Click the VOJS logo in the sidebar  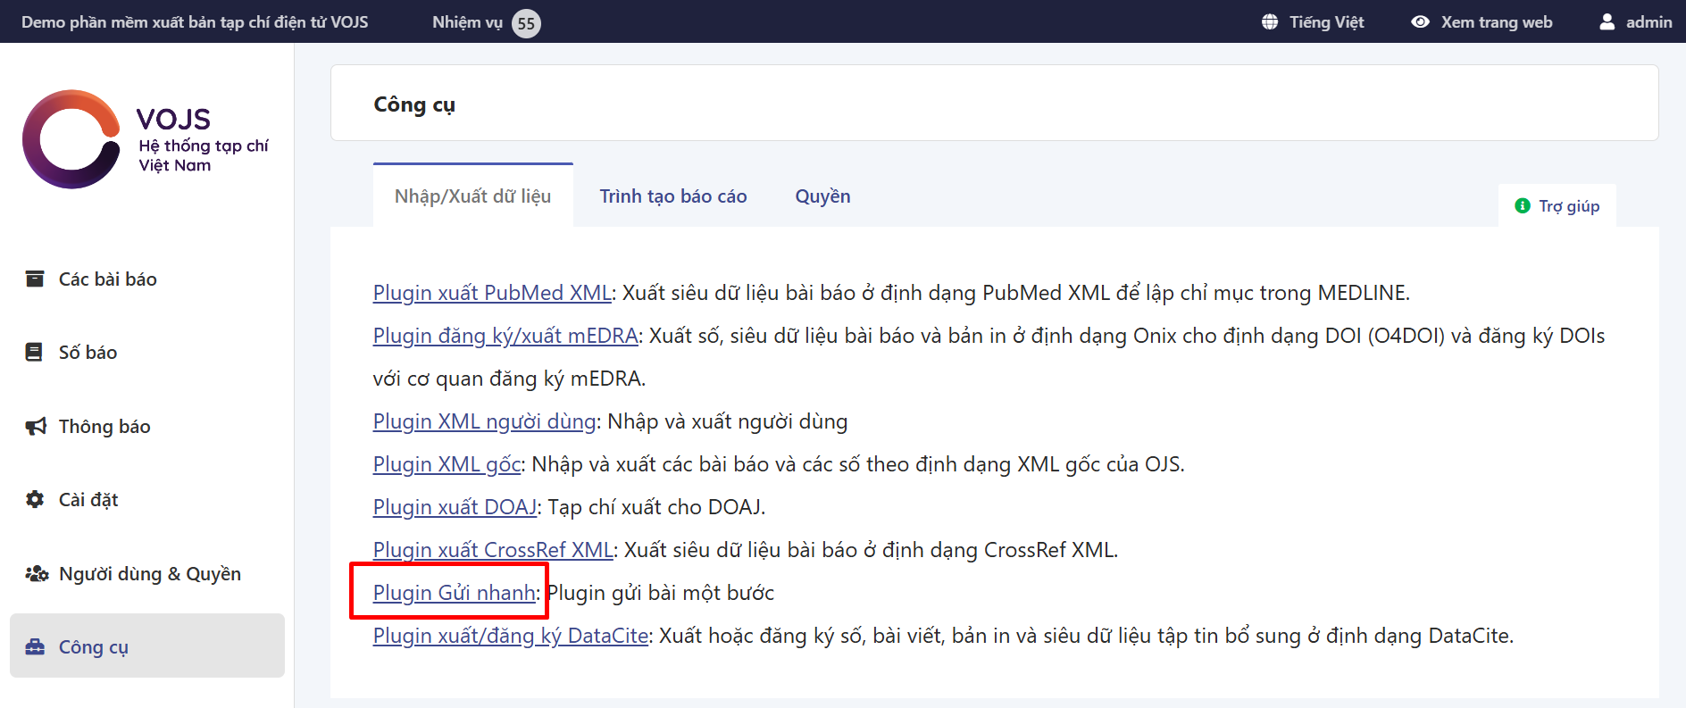[145, 139]
